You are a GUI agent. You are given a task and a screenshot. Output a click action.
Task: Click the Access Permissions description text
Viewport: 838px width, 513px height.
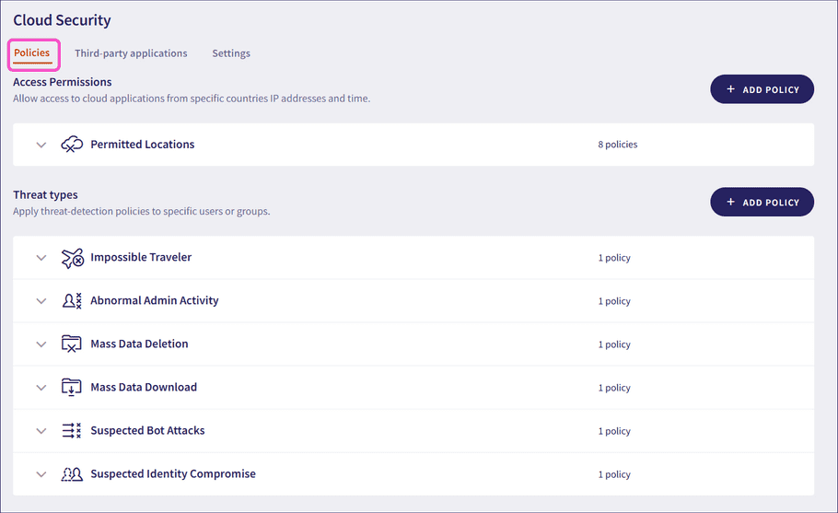point(192,99)
